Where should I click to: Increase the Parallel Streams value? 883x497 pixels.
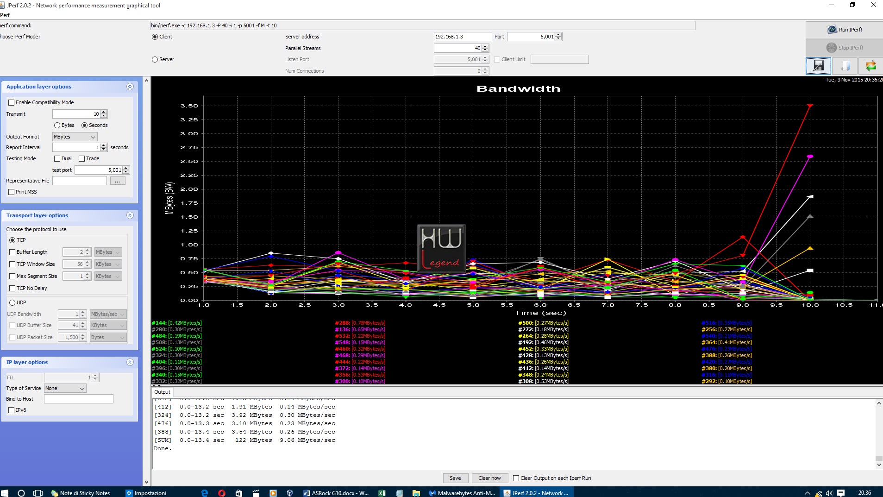(485, 46)
